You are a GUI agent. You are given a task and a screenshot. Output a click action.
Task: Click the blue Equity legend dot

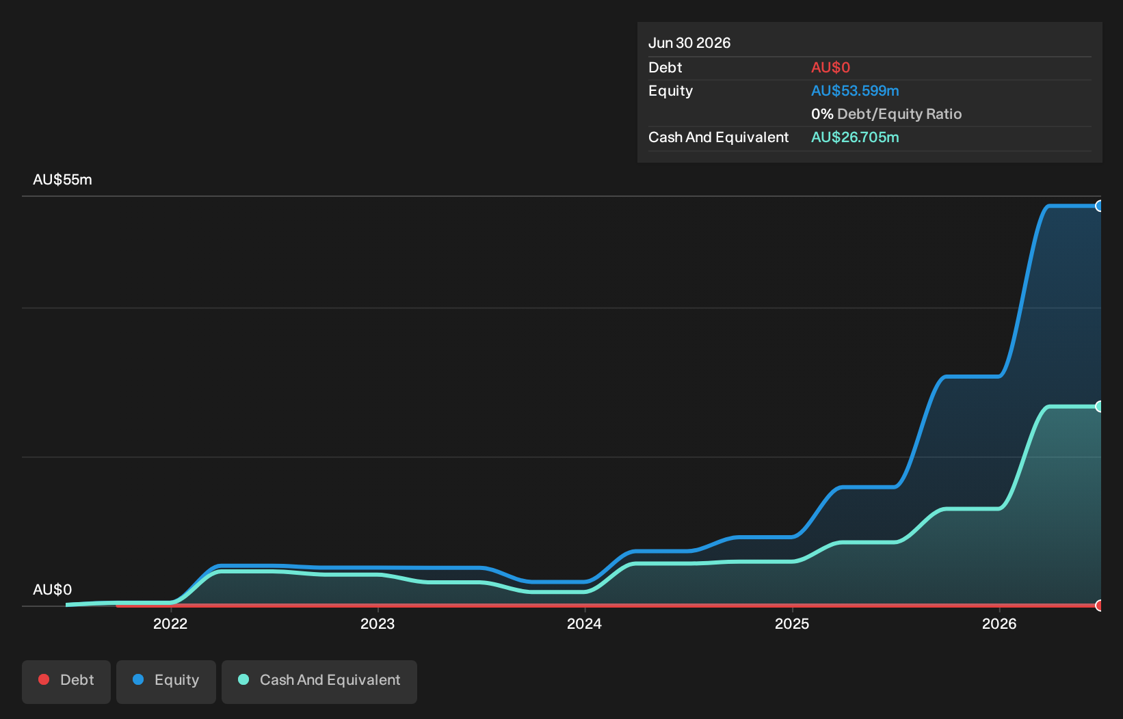tap(138, 679)
